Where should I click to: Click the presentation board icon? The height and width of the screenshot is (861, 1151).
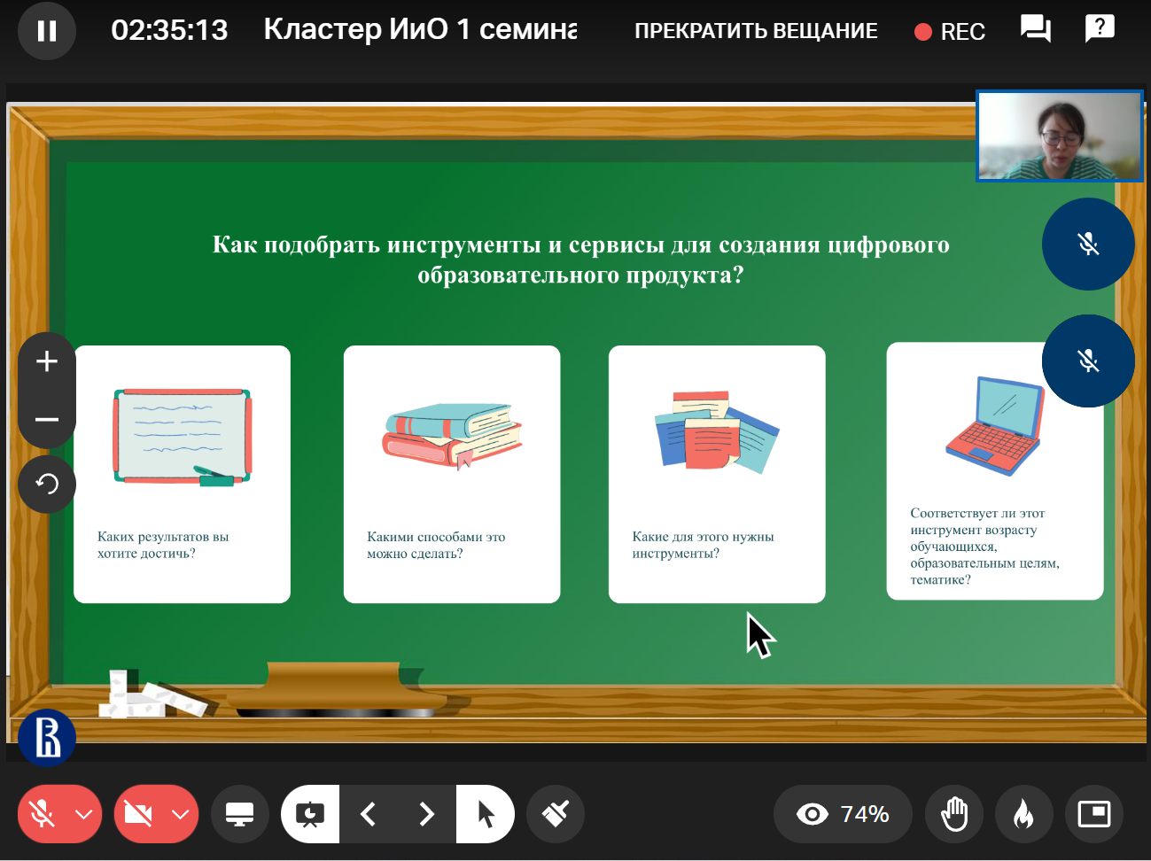pos(310,813)
